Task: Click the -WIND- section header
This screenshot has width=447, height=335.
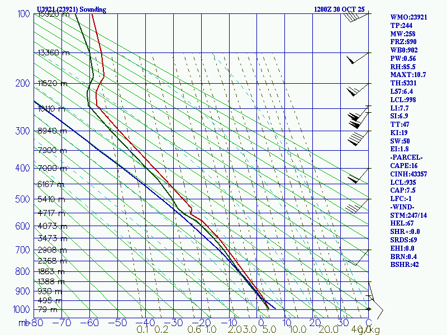Action: [x=402, y=207]
